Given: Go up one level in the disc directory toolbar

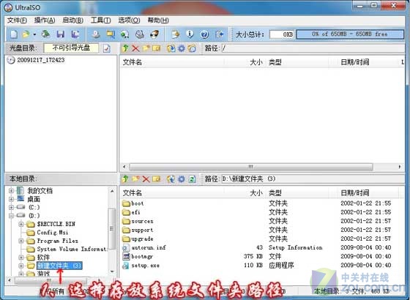Looking at the screenshot, I should coord(125,48).
